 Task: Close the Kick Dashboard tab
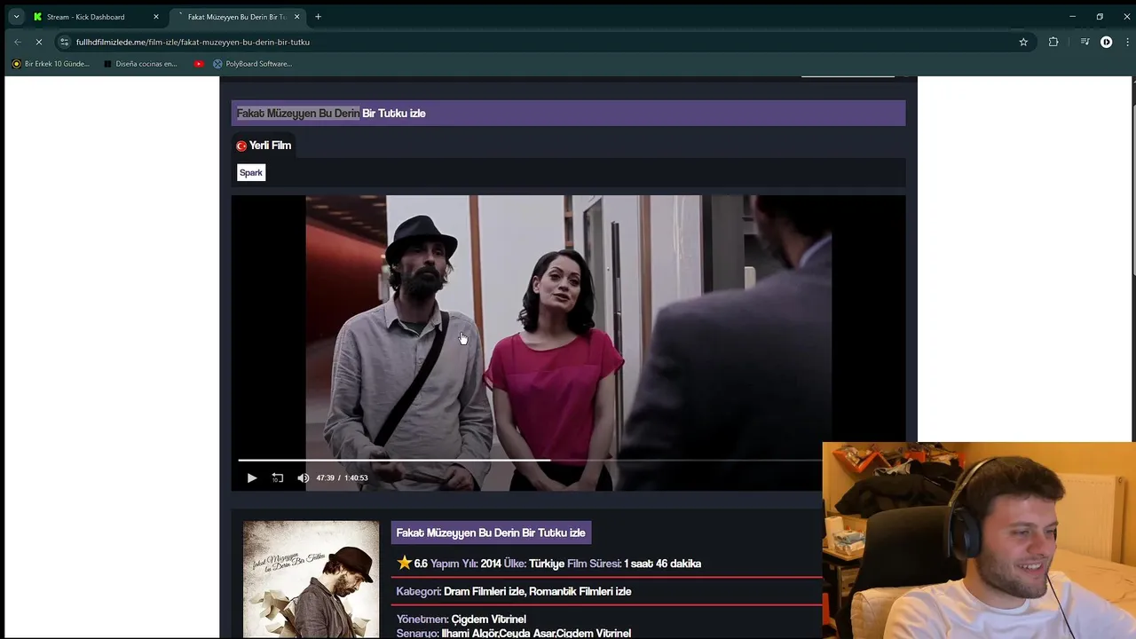(156, 17)
